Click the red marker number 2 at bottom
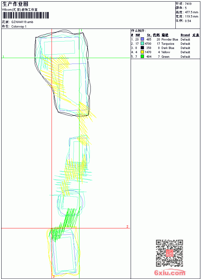The image size is (201, 279). tap(54, 276)
